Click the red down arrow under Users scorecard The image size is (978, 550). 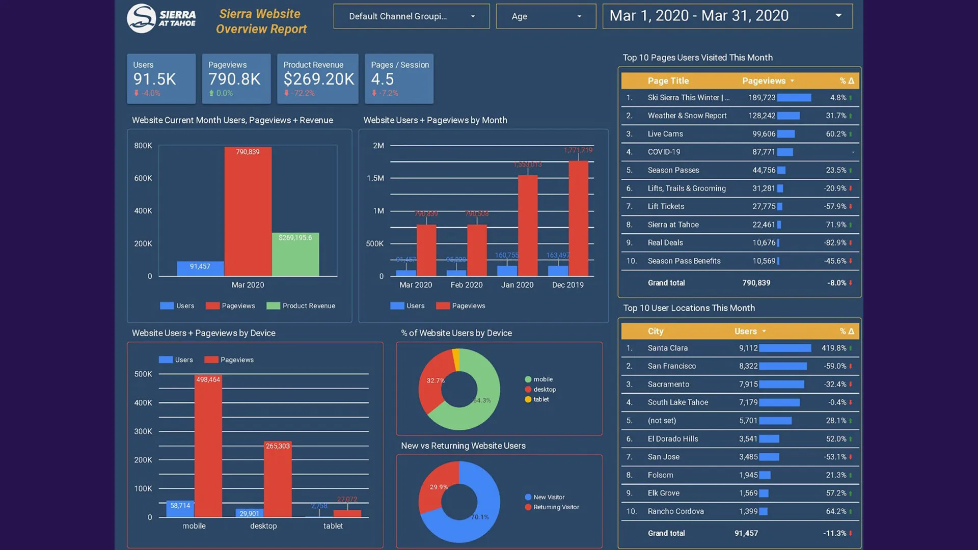137,93
